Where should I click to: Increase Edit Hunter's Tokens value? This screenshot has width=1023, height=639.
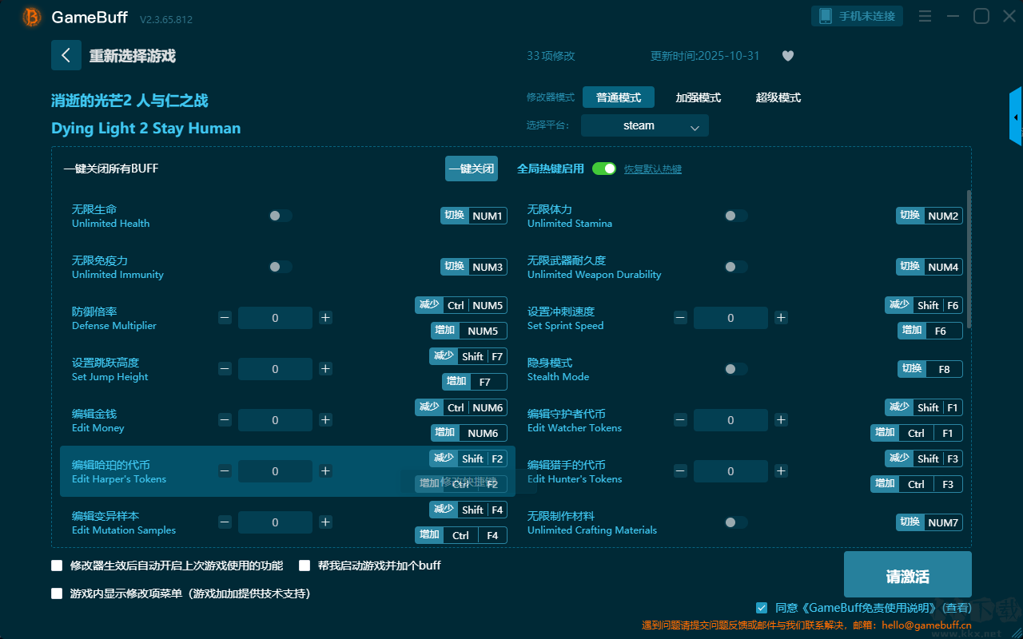click(x=781, y=471)
